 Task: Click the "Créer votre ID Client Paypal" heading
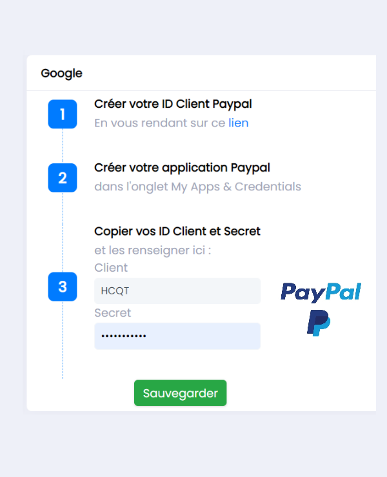pyautogui.click(x=173, y=103)
